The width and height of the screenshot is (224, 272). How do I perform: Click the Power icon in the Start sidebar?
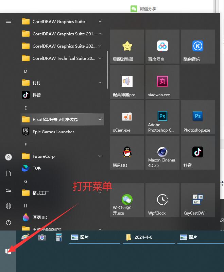click(8, 222)
